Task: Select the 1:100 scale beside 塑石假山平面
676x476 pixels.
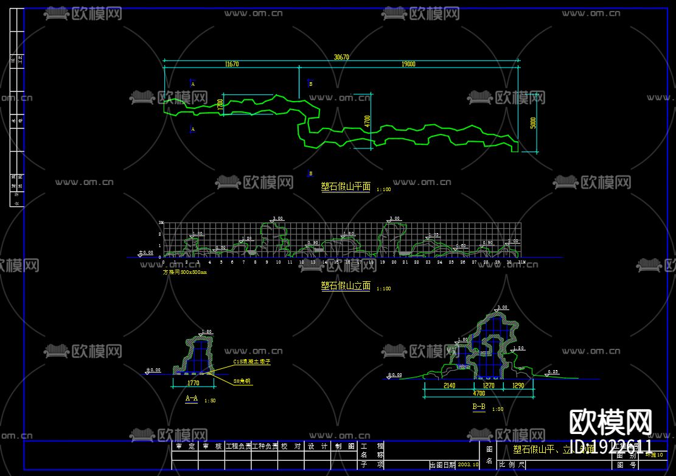Action: (384, 190)
